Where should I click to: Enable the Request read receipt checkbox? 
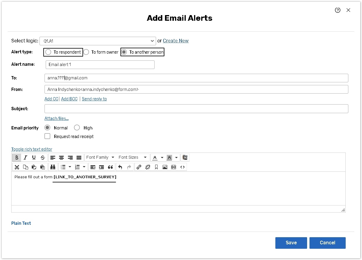coord(47,136)
